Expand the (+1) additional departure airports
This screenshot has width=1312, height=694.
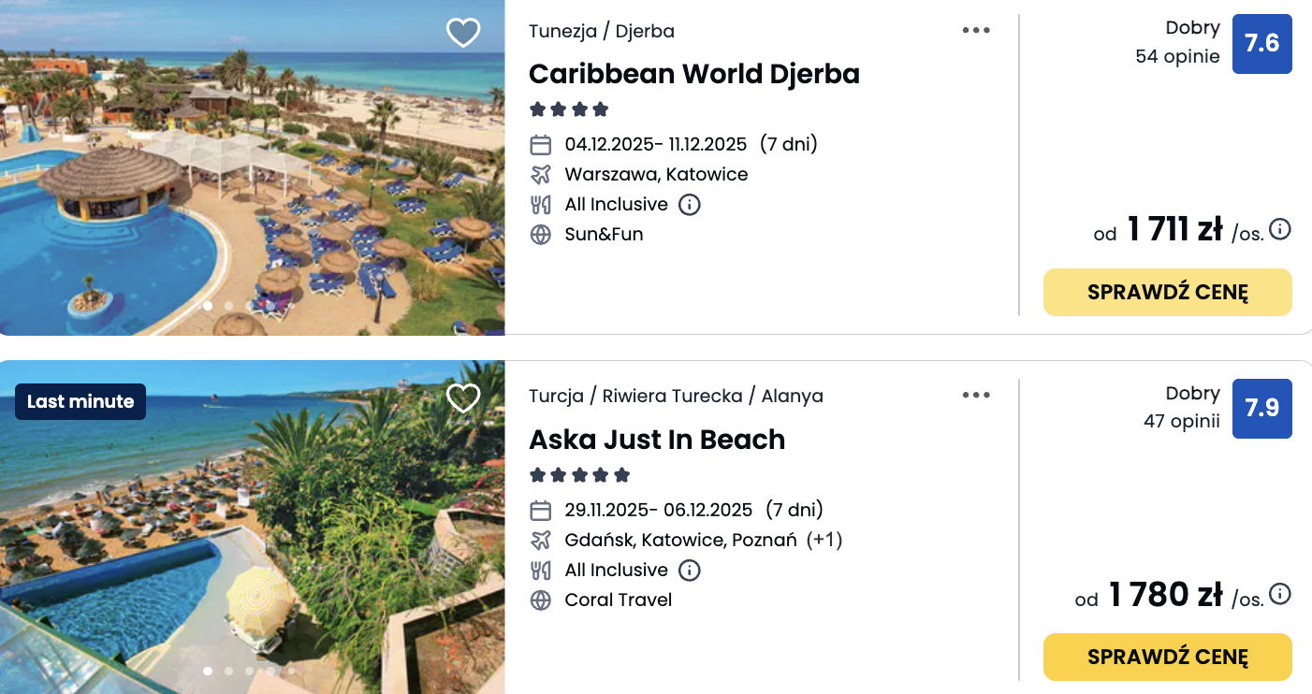coord(824,540)
